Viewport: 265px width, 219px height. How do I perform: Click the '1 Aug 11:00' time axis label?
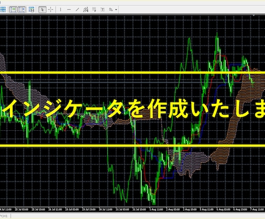pyautogui.click(x=156, y=209)
